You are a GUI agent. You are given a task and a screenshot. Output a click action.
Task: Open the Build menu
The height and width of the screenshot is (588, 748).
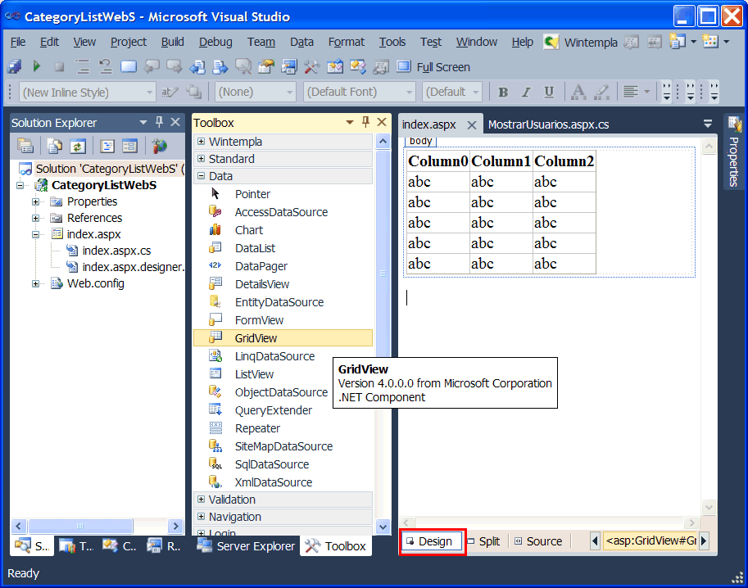pos(172,42)
